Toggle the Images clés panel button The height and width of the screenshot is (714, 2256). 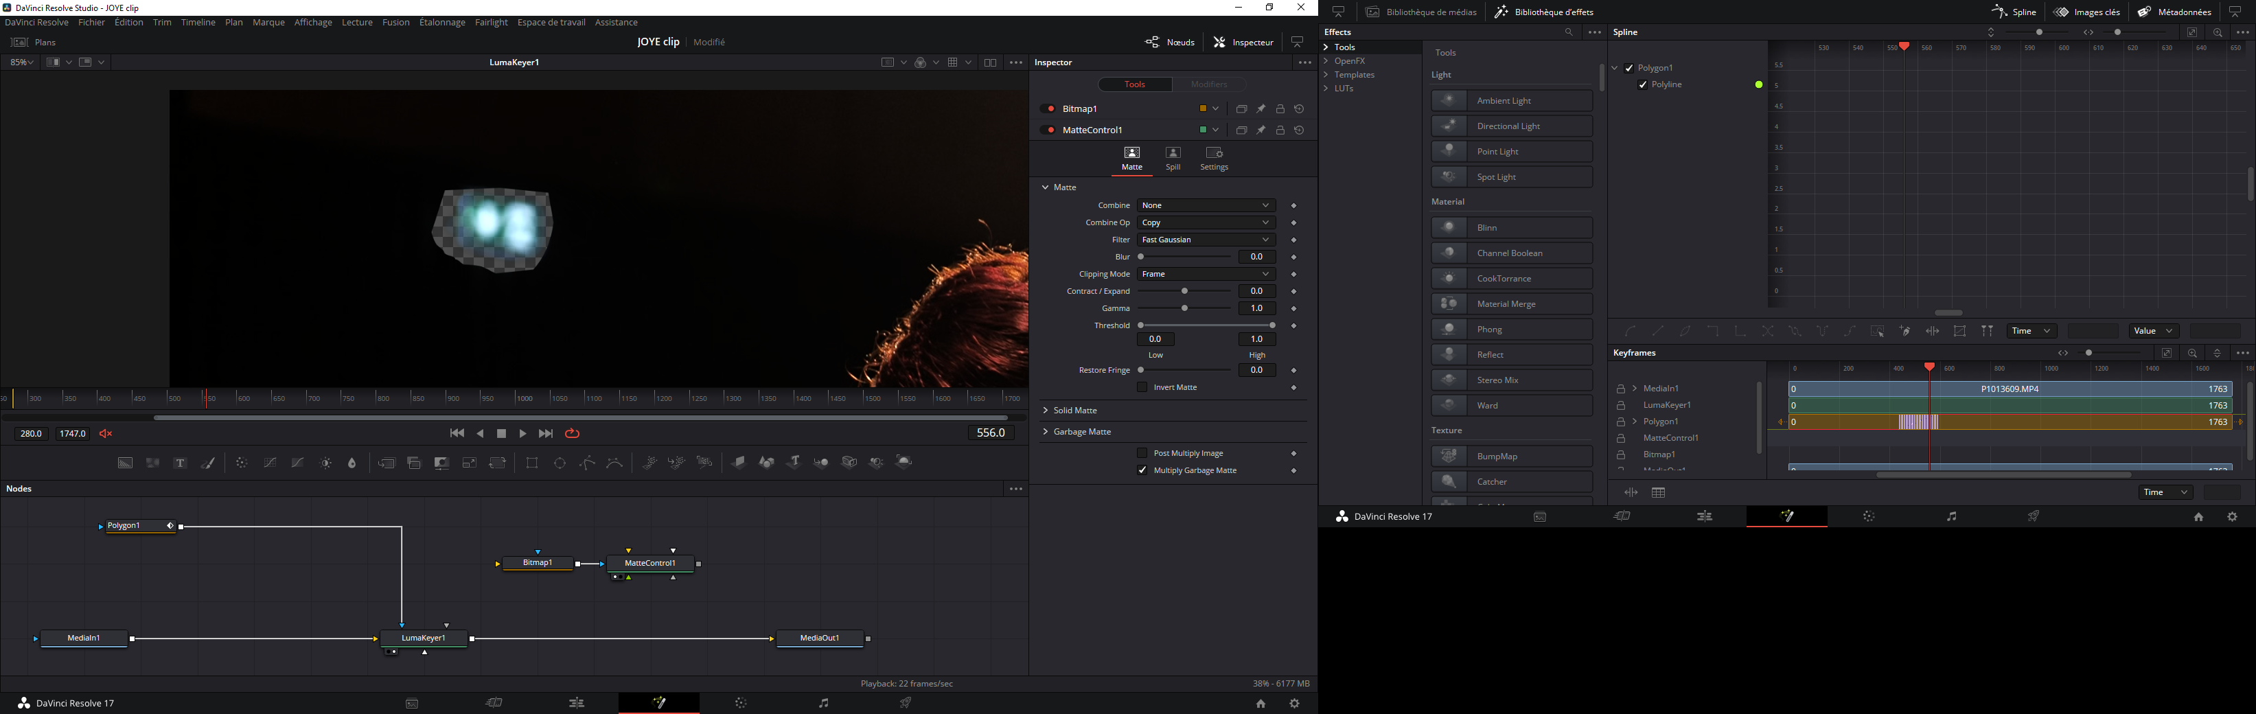click(2087, 12)
